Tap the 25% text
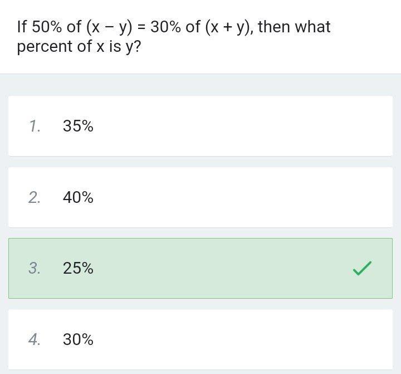This screenshot has width=401, height=374. pyautogui.click(x=78, y=268)
